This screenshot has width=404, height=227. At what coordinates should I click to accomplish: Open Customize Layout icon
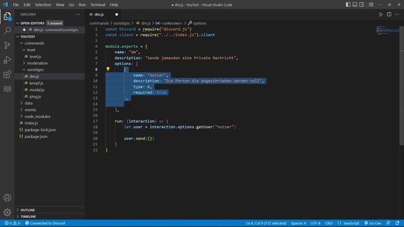pyautogui.click(x=371, y=4)
